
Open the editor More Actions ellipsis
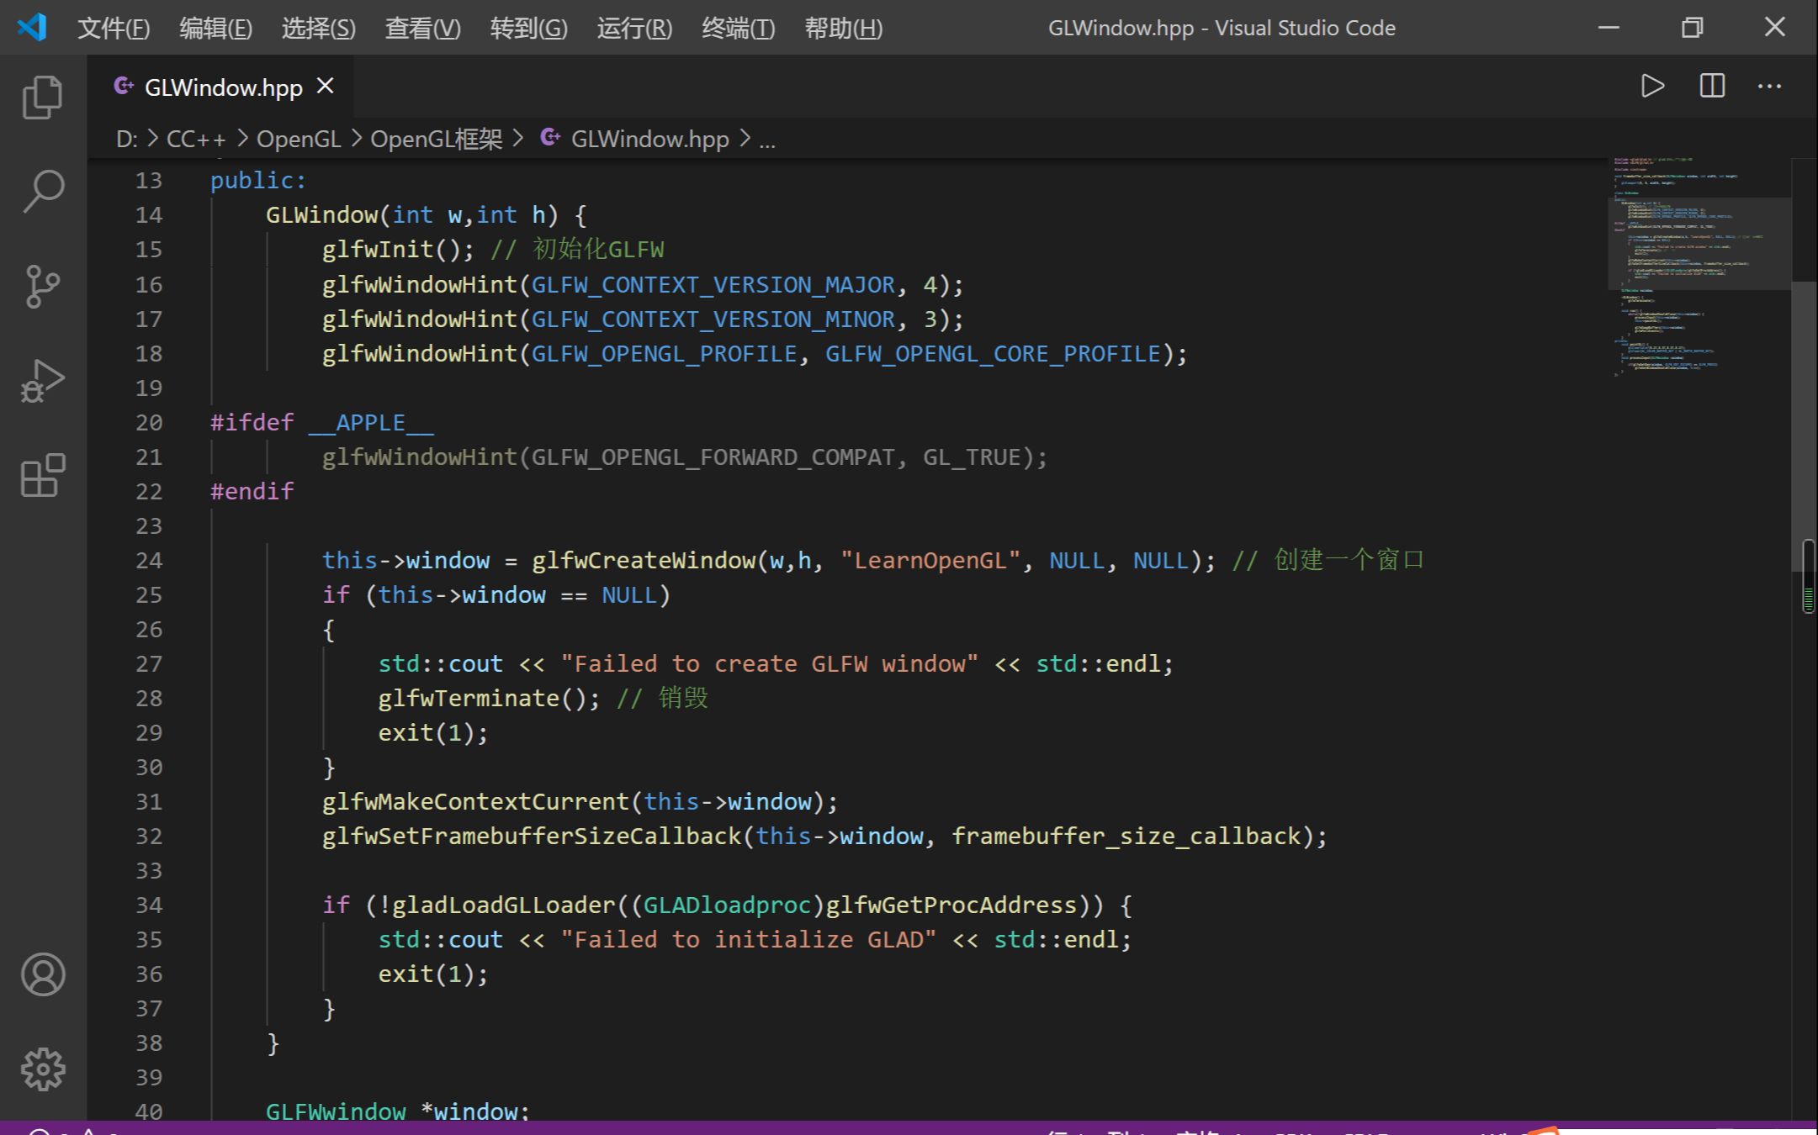[x=1769, y=87]
